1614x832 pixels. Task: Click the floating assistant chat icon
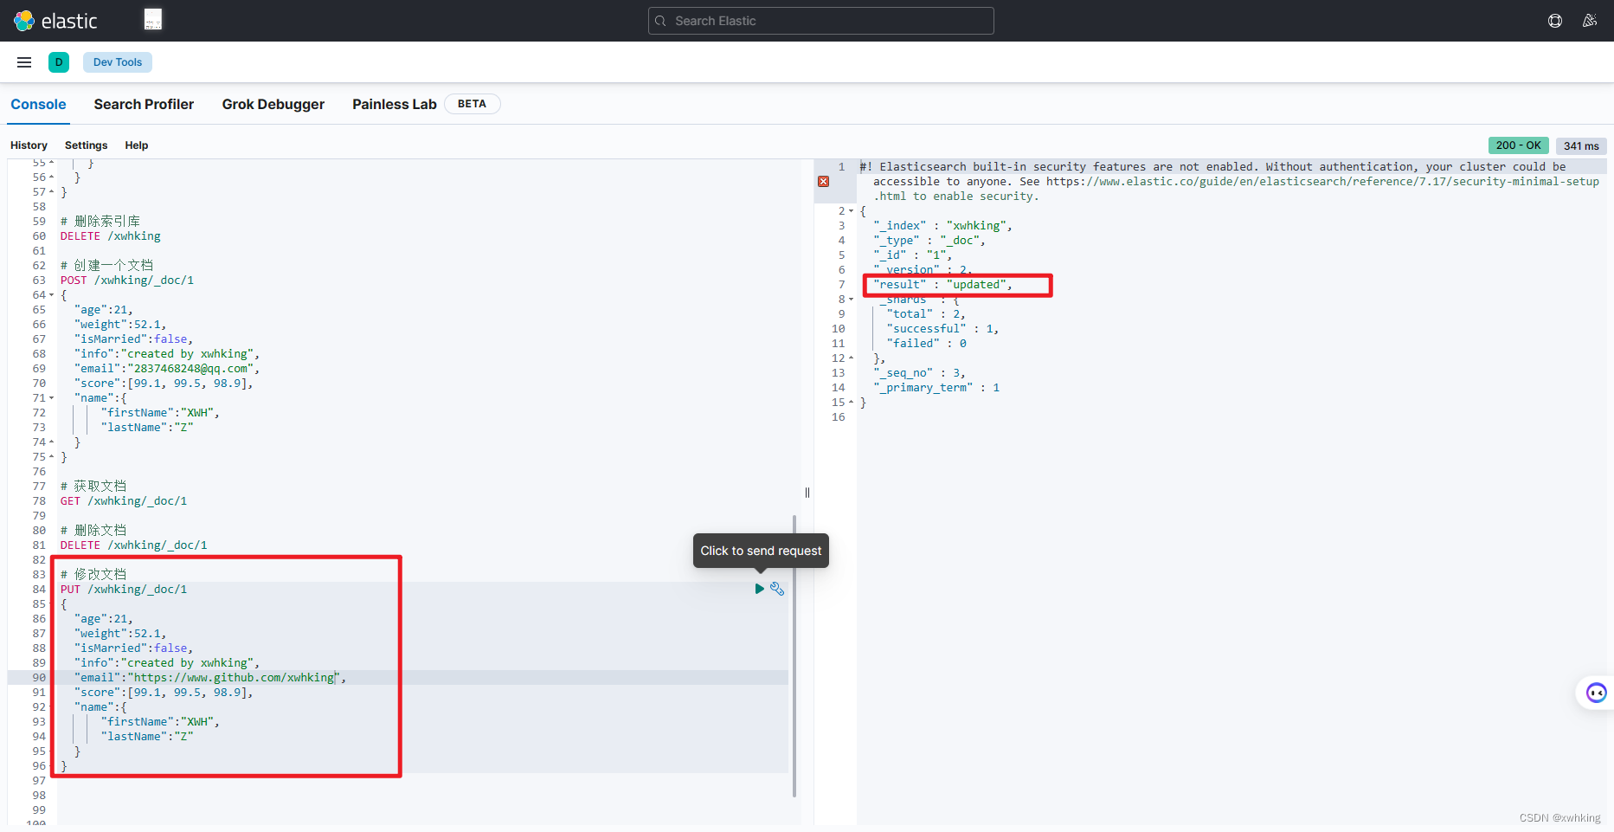pyautogui.click(x=1596, y=693)
